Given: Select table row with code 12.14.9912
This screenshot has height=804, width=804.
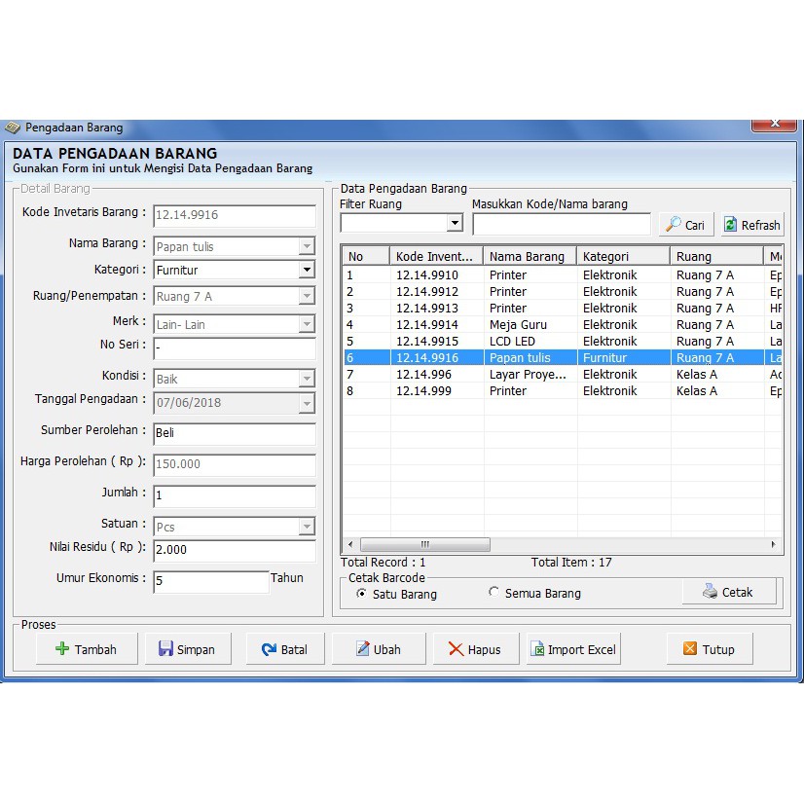Looking at the screenshot, I should 563,291.
